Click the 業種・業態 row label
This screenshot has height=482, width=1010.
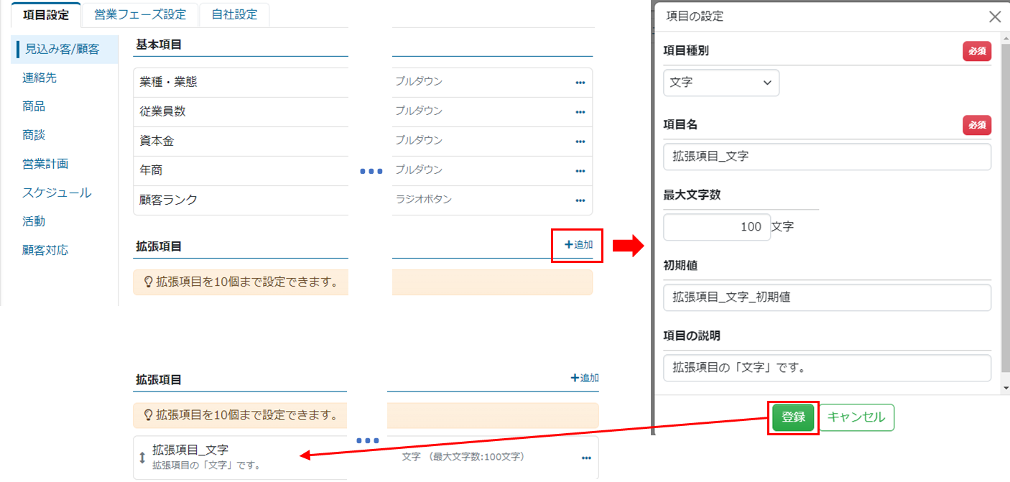168,83
